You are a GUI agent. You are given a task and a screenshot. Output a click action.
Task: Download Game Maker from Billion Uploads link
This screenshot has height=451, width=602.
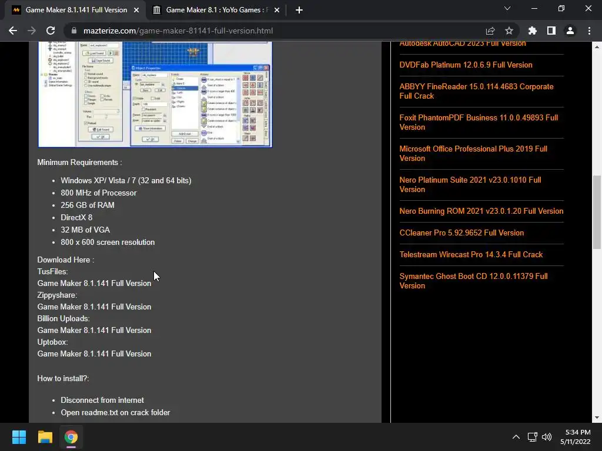(x=94, y=330)
